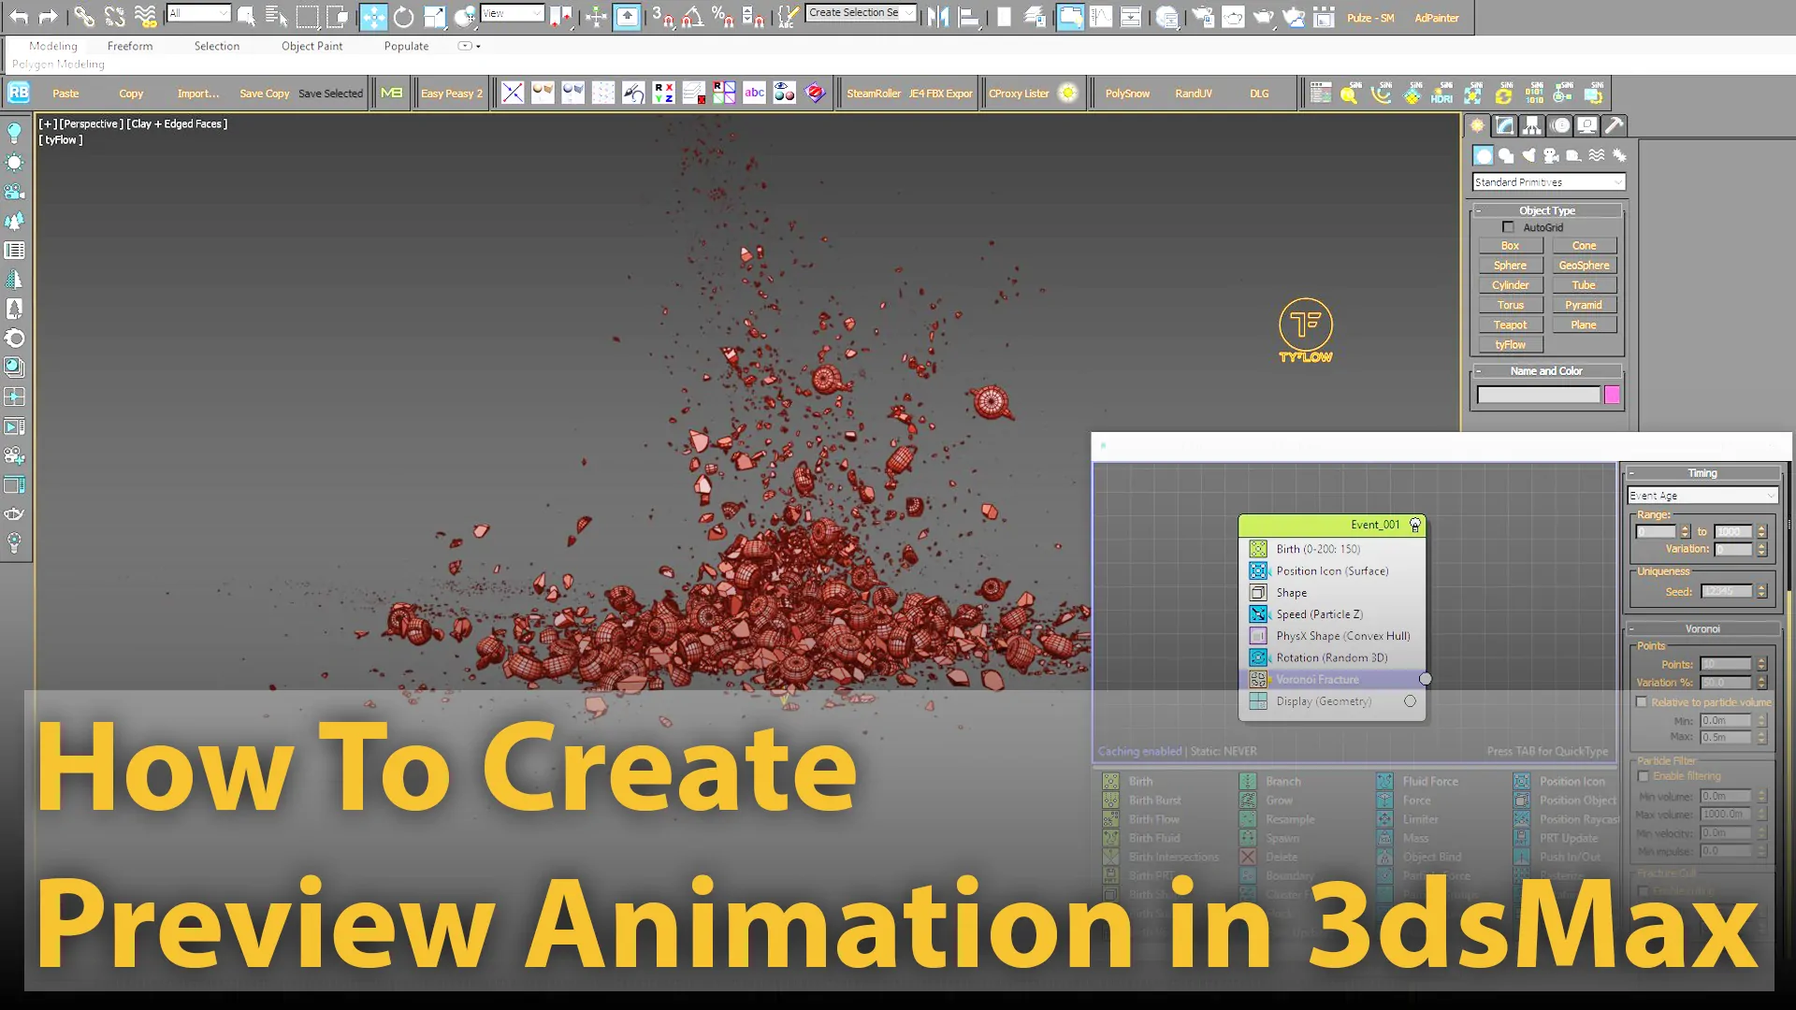Click the Undo arrow icon
This screenshot has width=1796, height=1010.
pos(19,17)
